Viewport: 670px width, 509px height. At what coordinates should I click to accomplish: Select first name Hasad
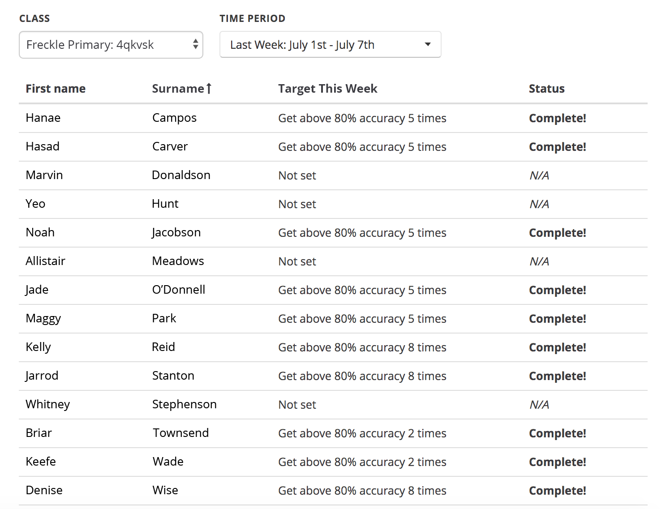coord(43,146)
